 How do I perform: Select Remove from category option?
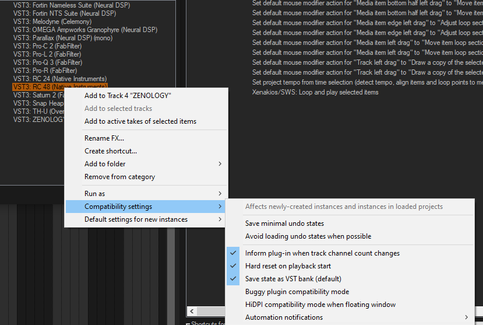[x=119, y=177]
